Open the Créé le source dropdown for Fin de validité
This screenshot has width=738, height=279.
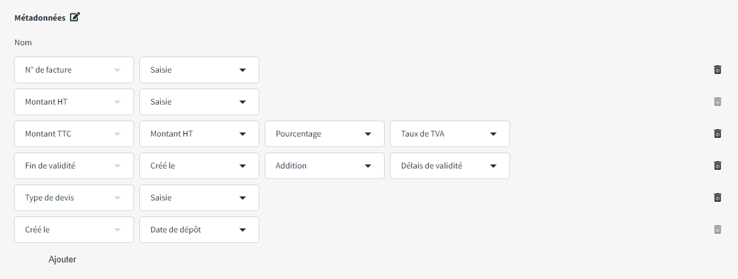click(199, 166)
